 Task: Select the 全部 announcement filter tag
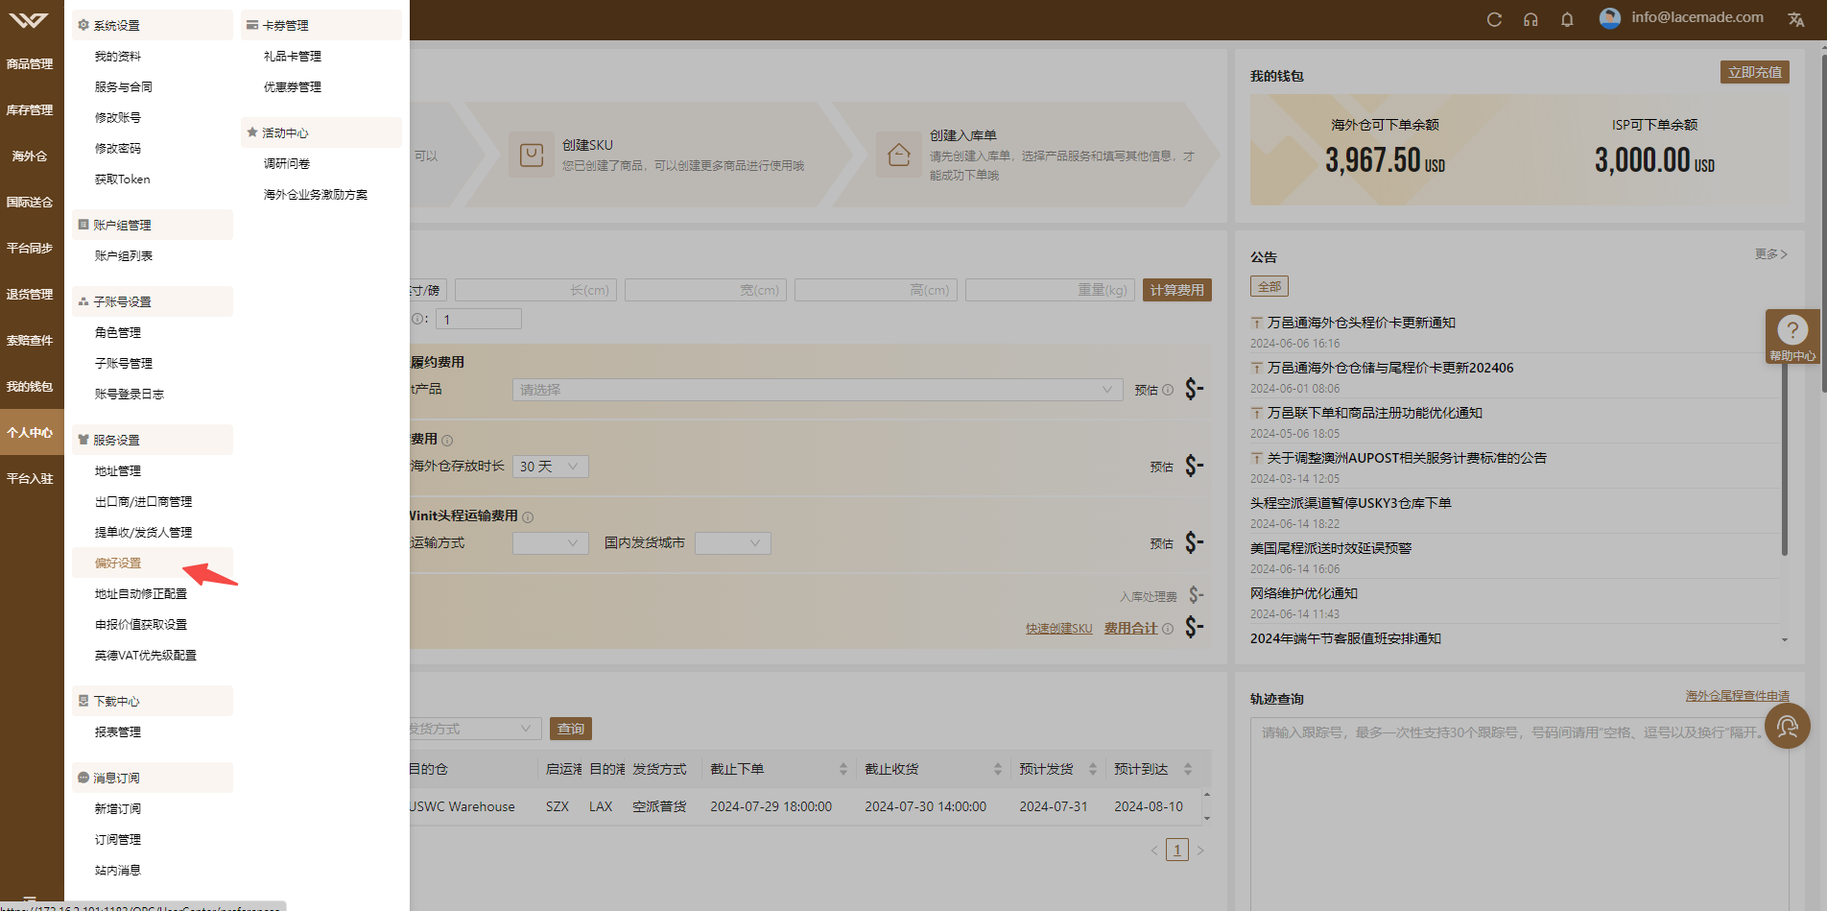[1269, 286]
